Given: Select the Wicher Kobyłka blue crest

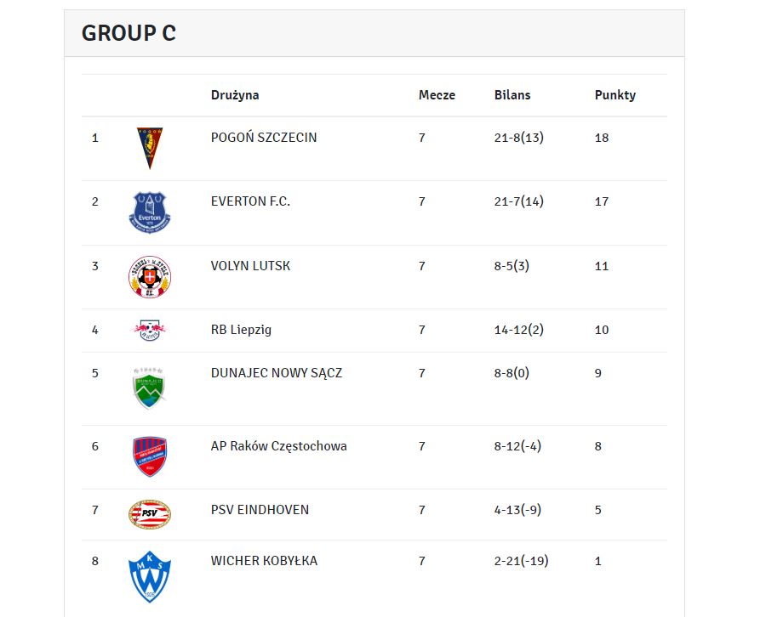Looking at the screenshot, I should tap(150, 576).
